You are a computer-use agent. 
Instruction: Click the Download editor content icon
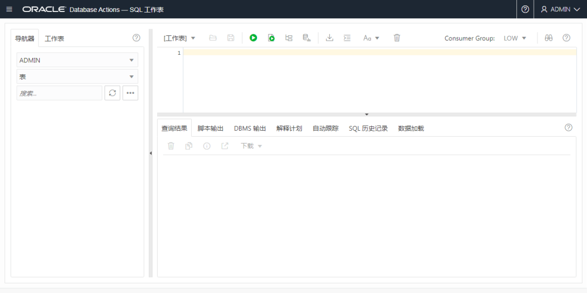pyautogui.click(x=329, y=38)
